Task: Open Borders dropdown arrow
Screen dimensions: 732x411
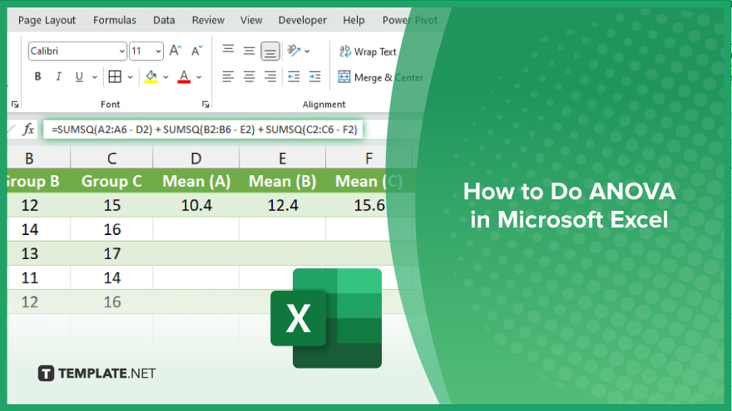Action: [131, 77]
